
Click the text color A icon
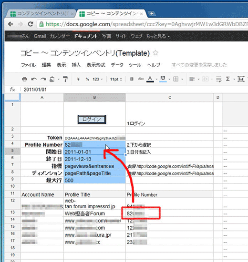pyautogui.click(x=150, y=79)
